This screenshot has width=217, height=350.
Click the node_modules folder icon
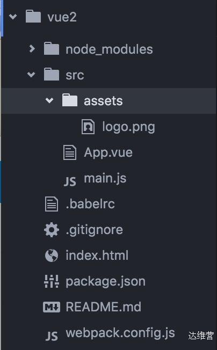[52, 48]
